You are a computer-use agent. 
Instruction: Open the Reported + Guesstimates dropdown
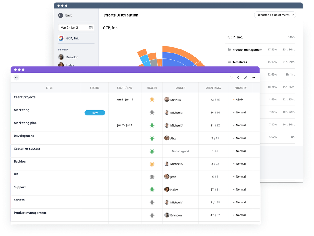coord(275,15)
